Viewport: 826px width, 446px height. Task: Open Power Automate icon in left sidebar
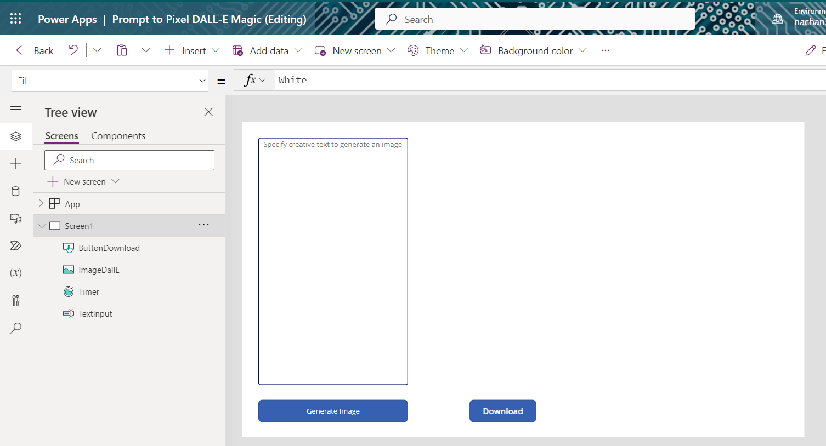[16, 245]
